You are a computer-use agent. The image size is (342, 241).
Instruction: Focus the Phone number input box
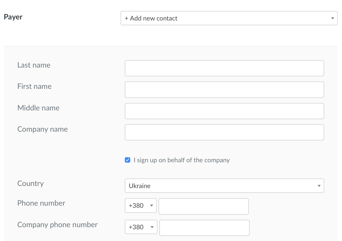[204, 206]
